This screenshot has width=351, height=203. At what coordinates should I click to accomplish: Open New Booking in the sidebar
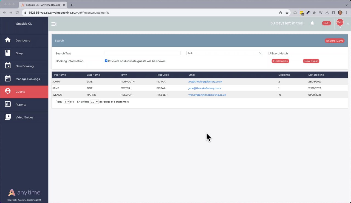24,66
